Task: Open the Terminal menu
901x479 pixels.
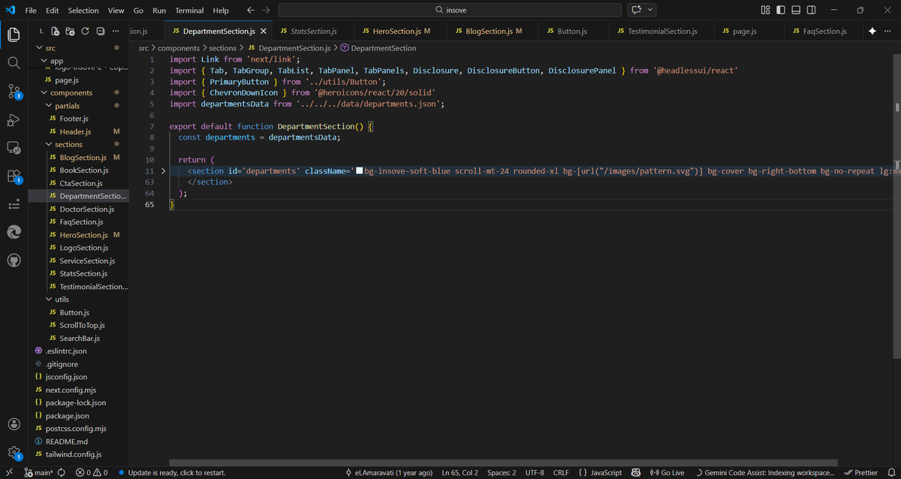Action: click(189, 11)
